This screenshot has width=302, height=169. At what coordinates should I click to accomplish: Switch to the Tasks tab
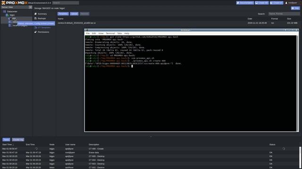click(6, 140)
